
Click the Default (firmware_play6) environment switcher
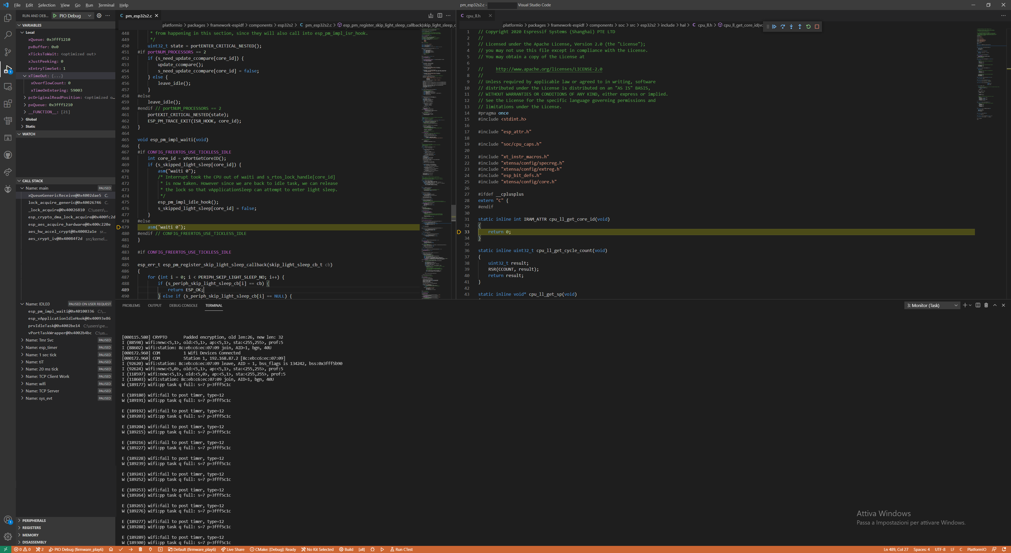coord(192,550)
